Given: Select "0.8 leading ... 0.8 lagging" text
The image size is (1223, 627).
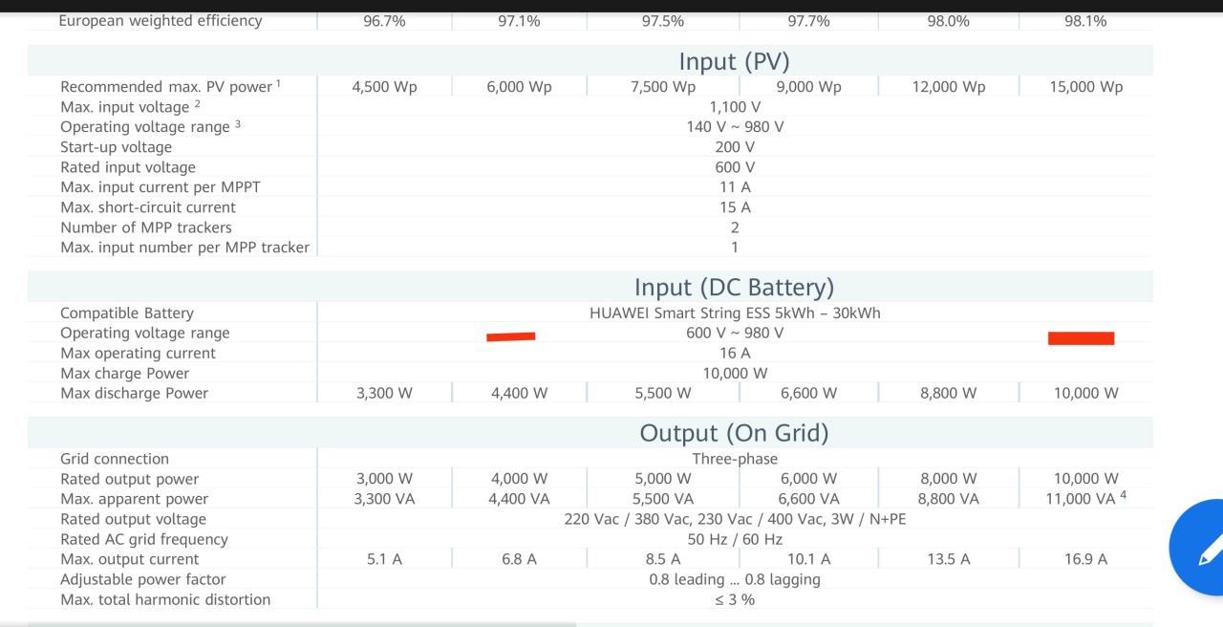Looking at the screenshot, I should click(734, 579).
